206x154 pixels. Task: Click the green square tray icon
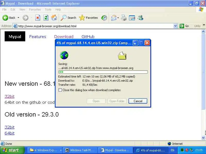pyautogui.click(x=182, y=150)
